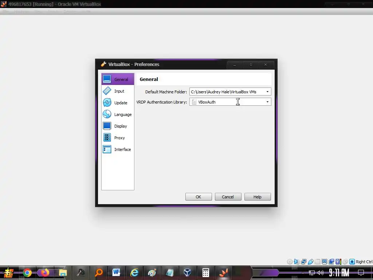Click the USB devices status icon

click(x=311, y=262)
